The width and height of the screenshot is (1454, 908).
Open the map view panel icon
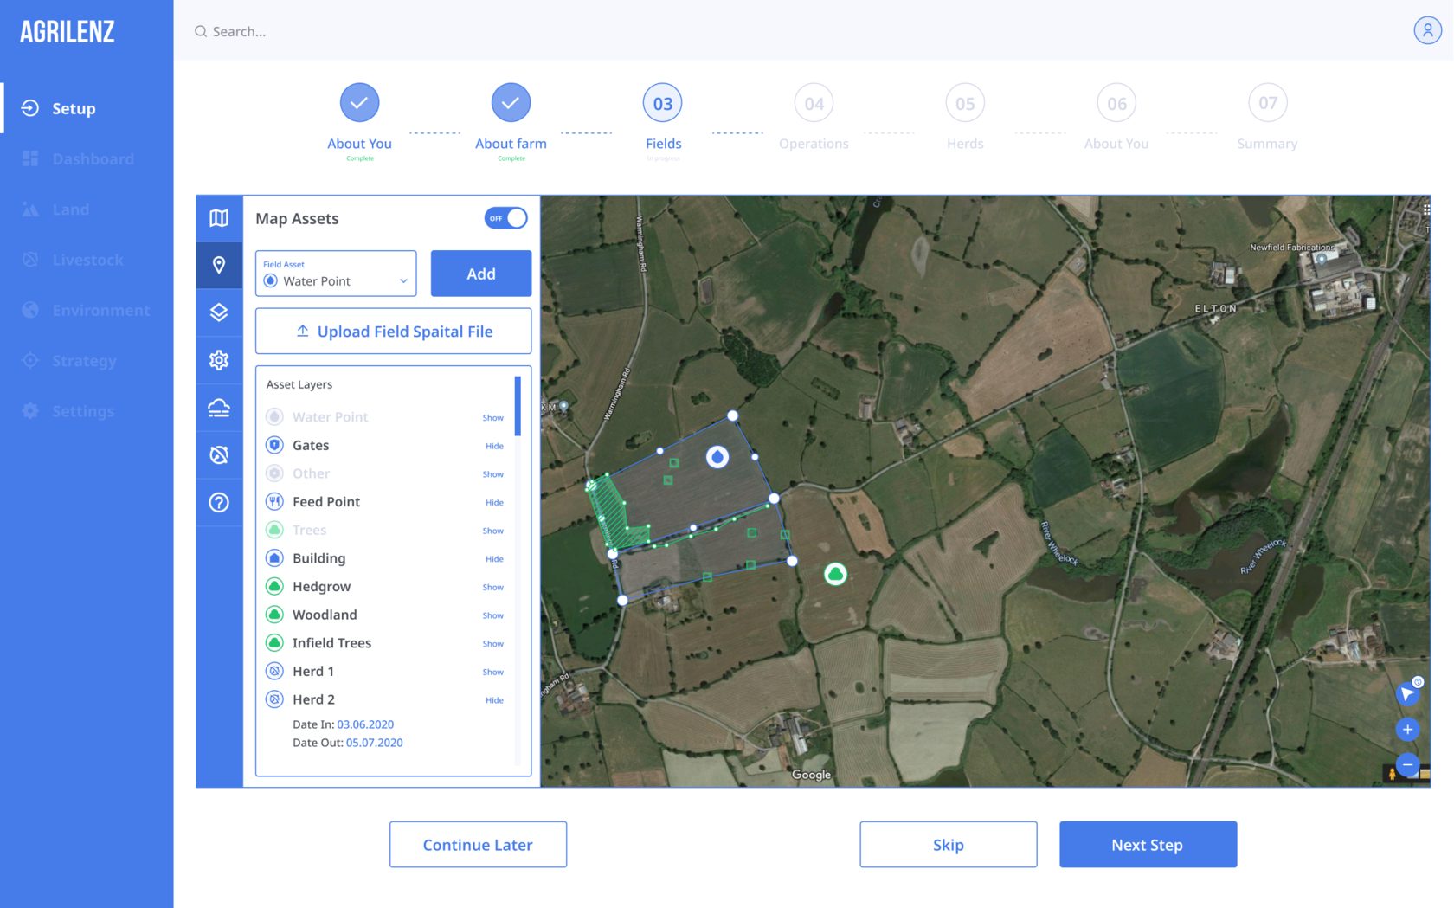[219, 218]
